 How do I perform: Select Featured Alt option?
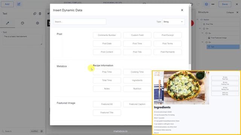[107, 104]
